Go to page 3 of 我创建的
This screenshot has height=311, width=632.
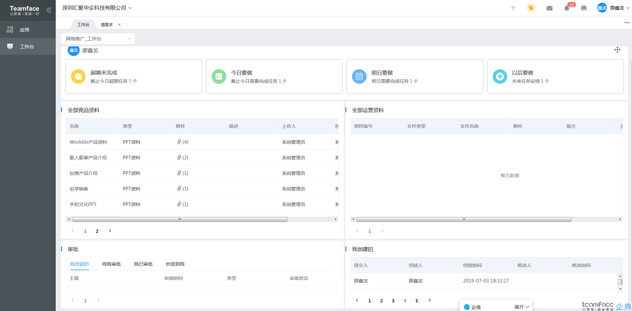(393, 301)
